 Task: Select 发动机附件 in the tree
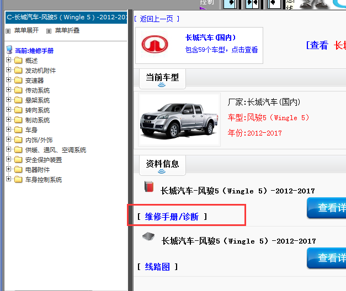tap(40, 71)
